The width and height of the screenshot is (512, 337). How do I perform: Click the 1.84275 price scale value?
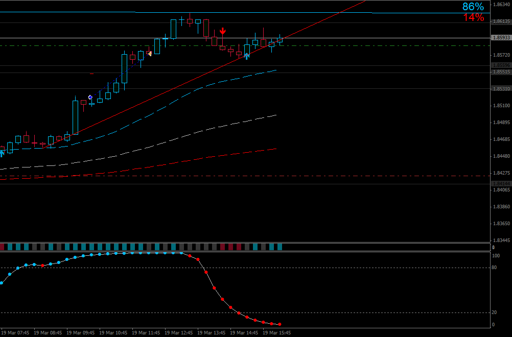[x=502, y=173]
